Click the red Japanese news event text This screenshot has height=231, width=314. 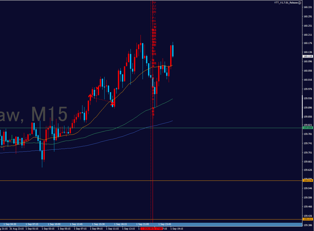pos(154,59)
